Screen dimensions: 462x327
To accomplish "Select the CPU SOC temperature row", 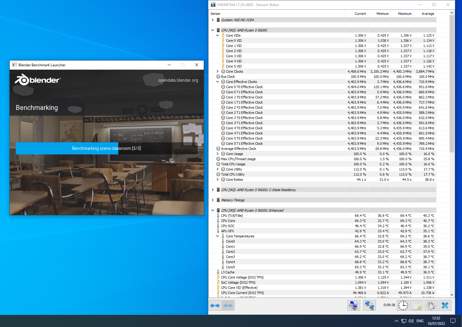I will tap(323, 226).
